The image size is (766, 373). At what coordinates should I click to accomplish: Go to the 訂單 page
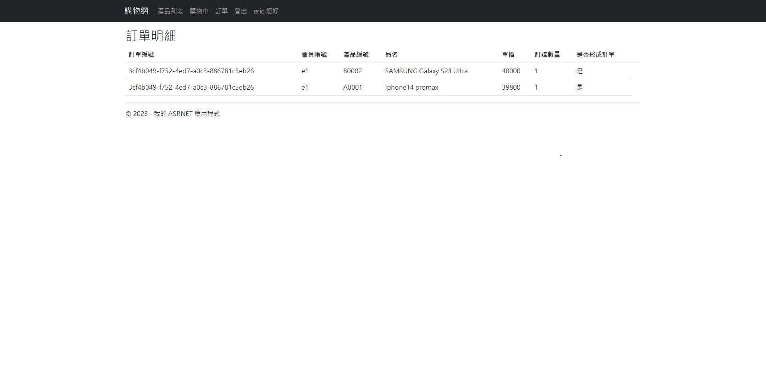222,11
